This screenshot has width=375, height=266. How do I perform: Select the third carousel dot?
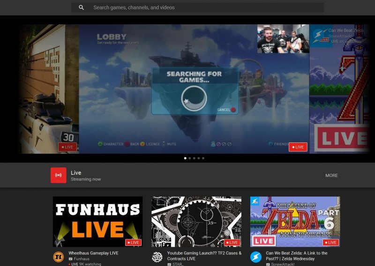(x=194, y=158)
